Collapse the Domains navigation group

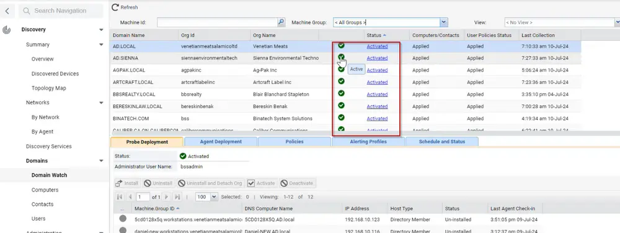click(x=101, y=161)
